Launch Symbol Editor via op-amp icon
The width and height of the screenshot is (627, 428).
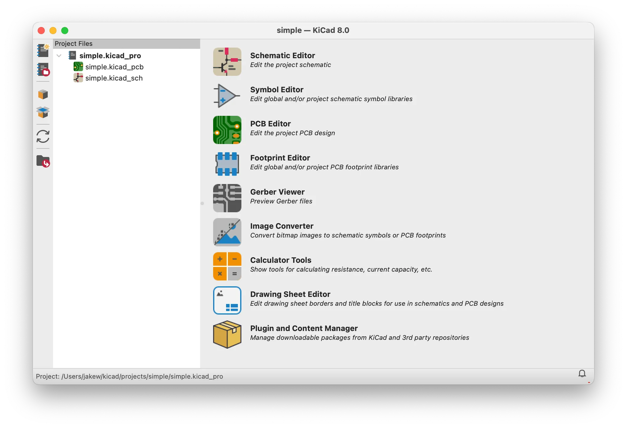227,96
